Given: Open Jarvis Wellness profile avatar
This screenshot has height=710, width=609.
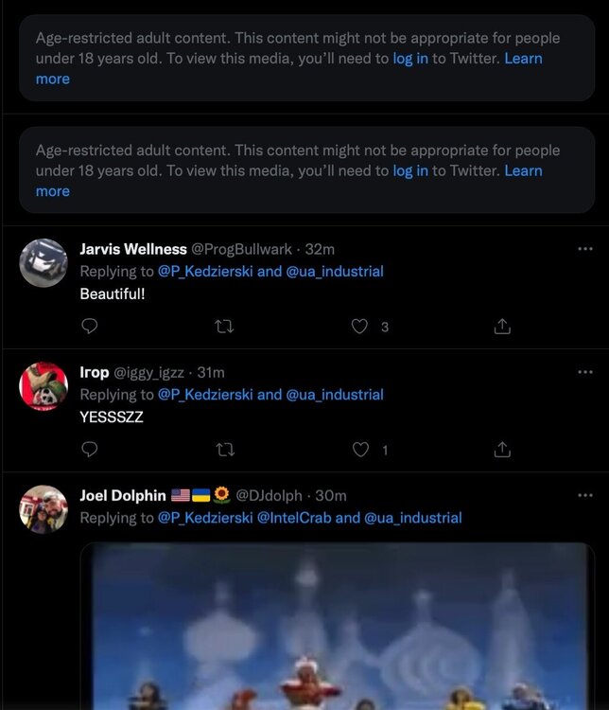Looking at the screenshot, I should 43,263.
